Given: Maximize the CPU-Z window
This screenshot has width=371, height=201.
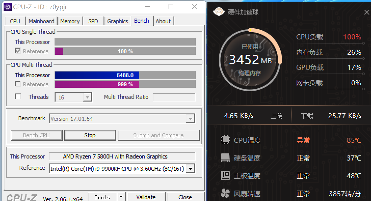Looking at the screenshot, I should (x=171, y=7).
